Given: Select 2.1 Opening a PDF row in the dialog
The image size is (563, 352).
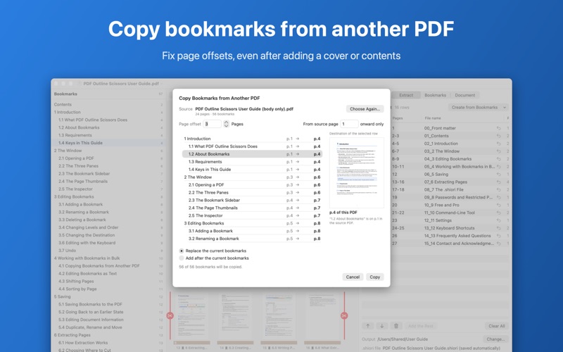Looking at the screenshot, I should 252,184.
